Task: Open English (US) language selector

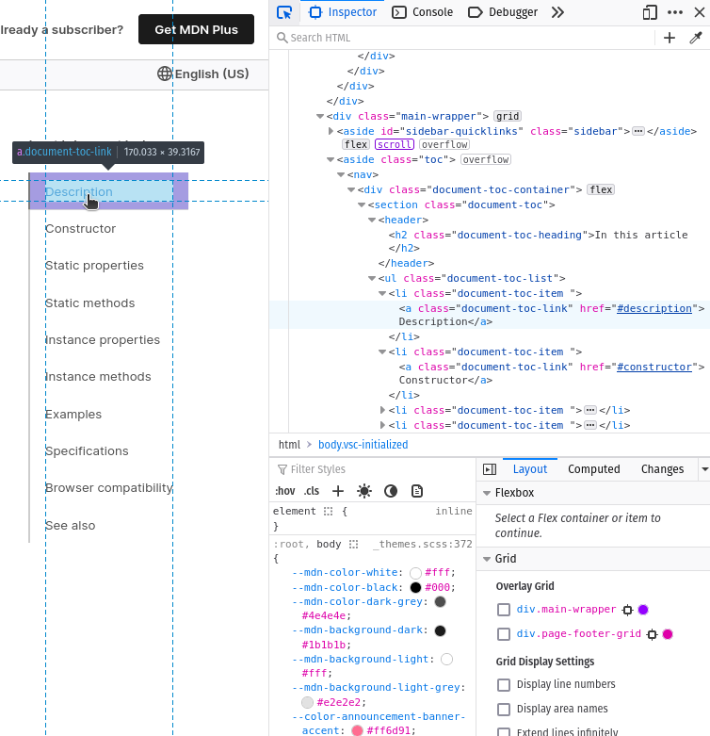Action: (203, 74)
